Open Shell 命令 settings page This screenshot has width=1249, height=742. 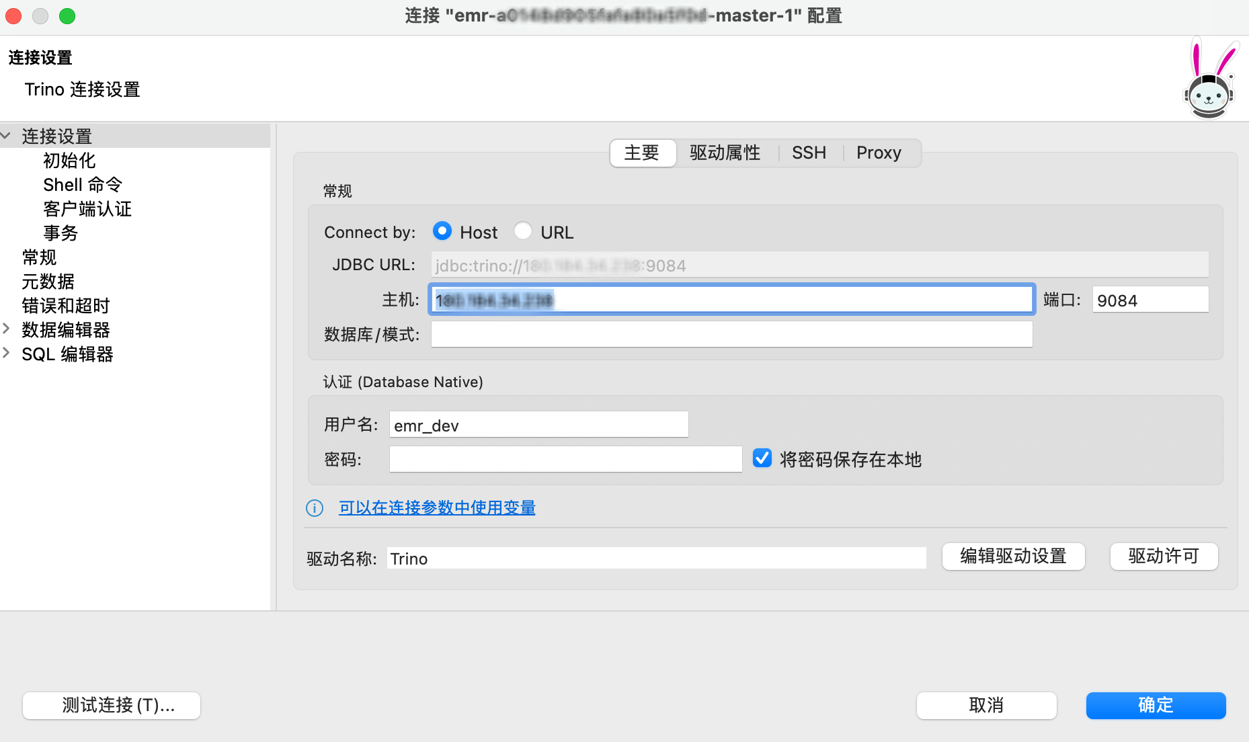(83, 185)
